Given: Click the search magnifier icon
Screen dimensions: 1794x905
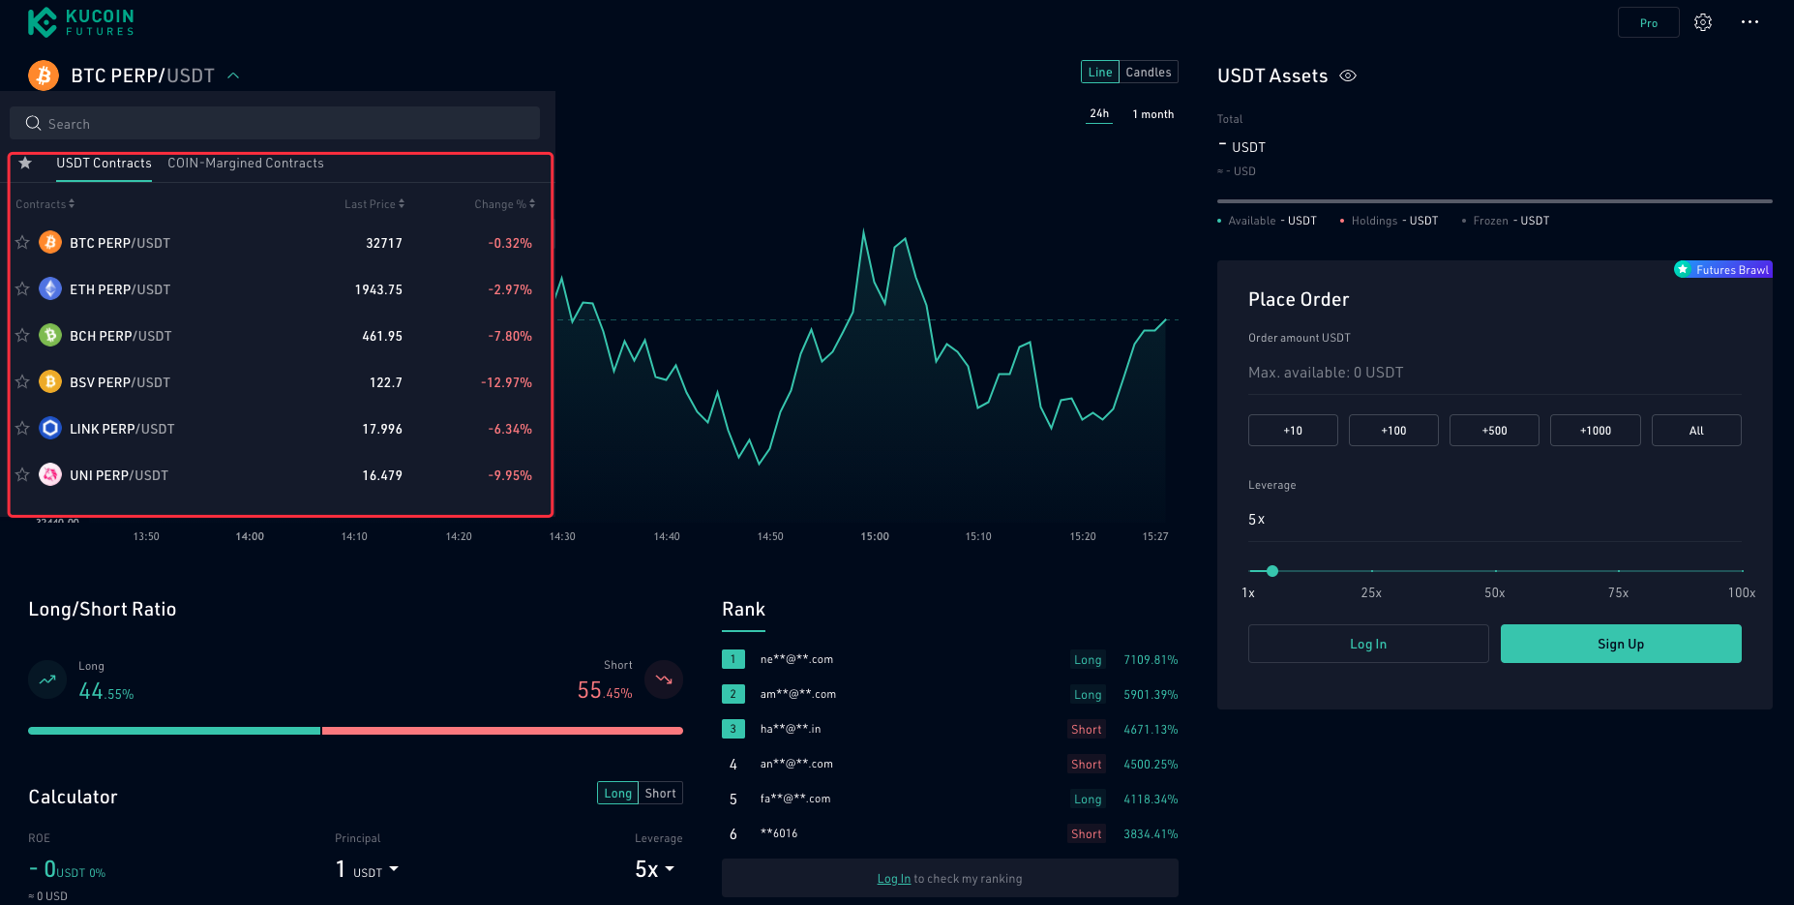Looking at the screenshot, I should pos(33,123).
